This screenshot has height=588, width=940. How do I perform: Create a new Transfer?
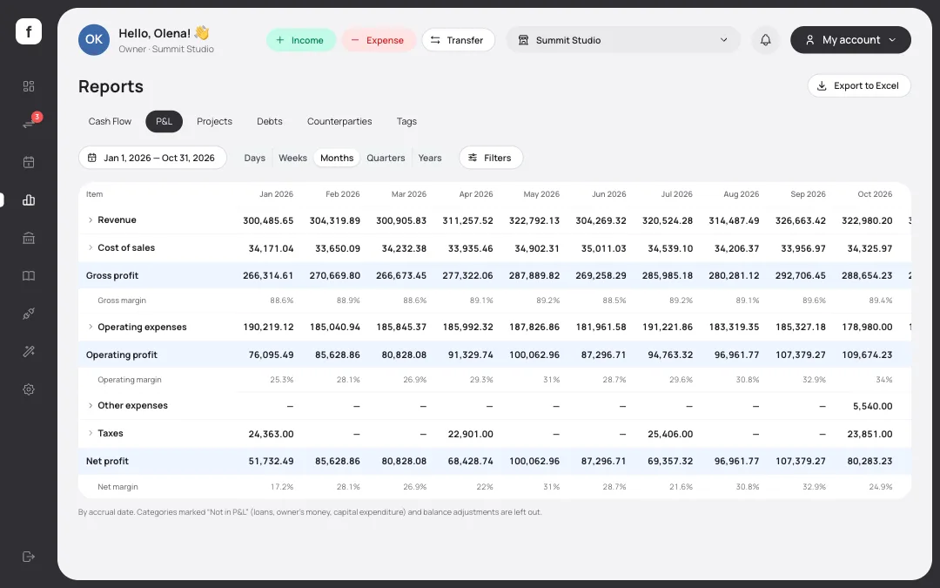pos(459,40)
